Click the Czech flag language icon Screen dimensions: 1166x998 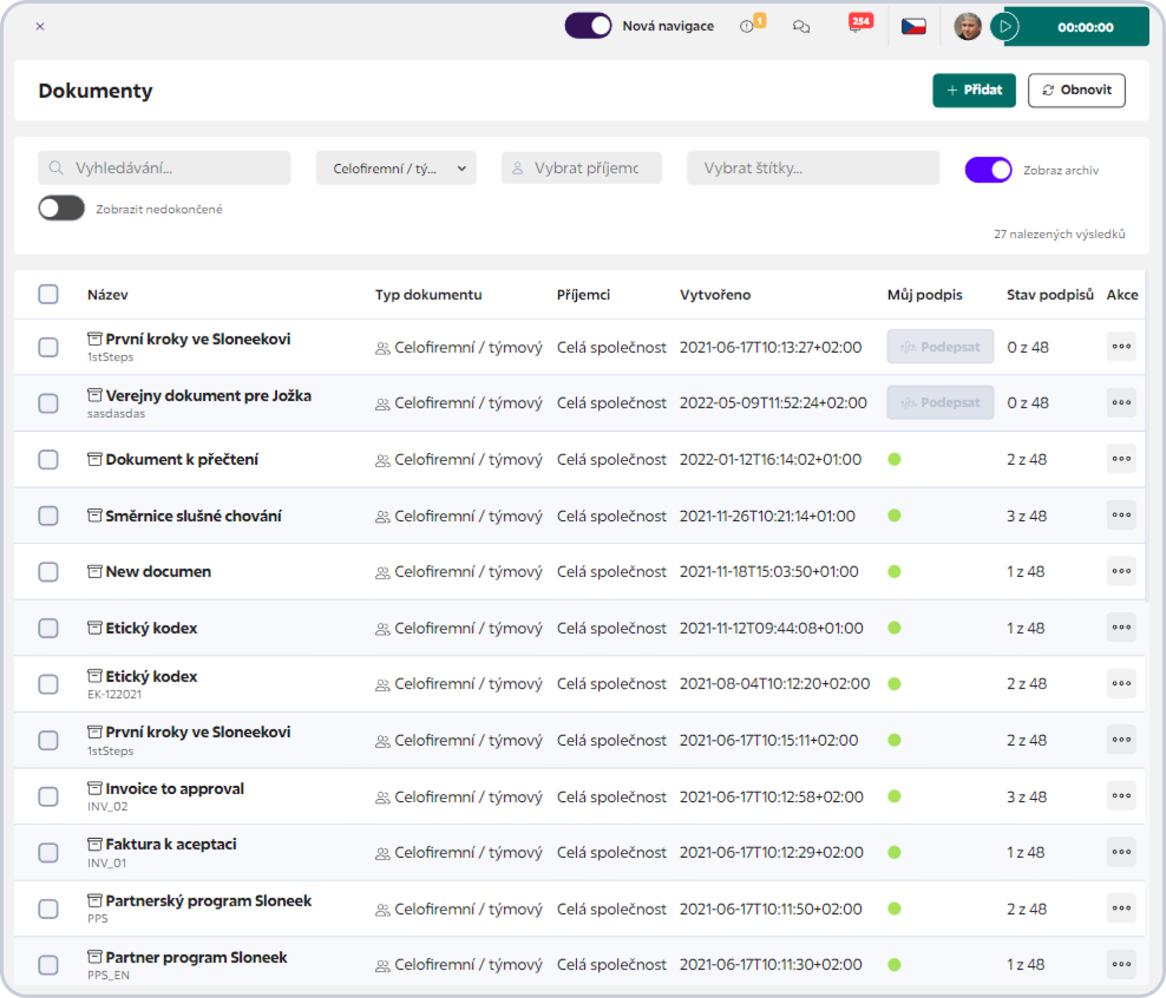coord(913,27)
